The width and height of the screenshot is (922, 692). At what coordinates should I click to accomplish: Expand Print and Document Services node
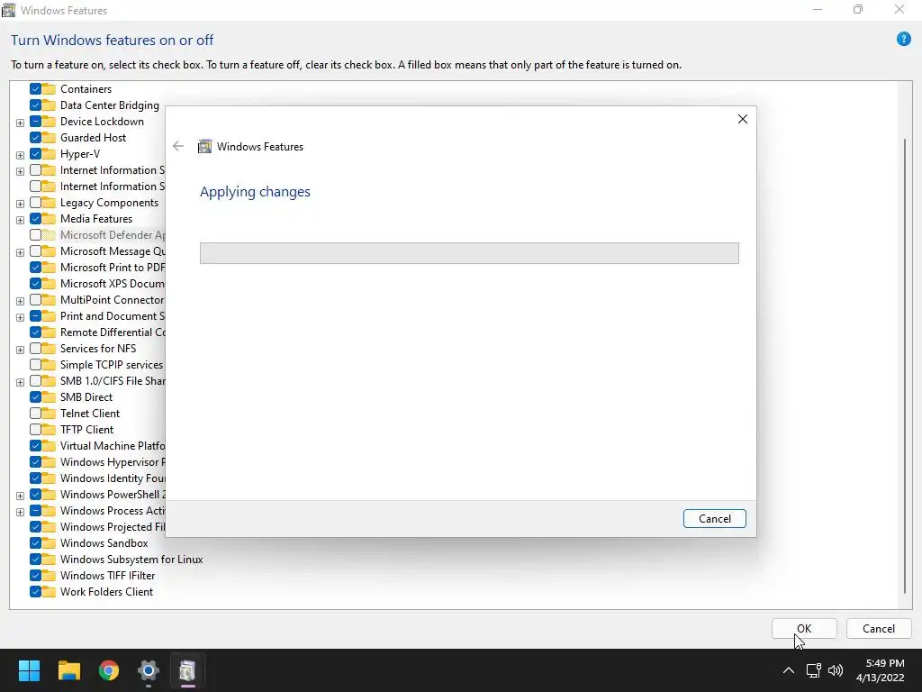20,317
